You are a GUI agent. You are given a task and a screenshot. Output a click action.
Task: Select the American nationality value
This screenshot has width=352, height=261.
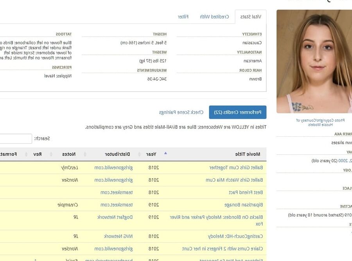point(253,61)
